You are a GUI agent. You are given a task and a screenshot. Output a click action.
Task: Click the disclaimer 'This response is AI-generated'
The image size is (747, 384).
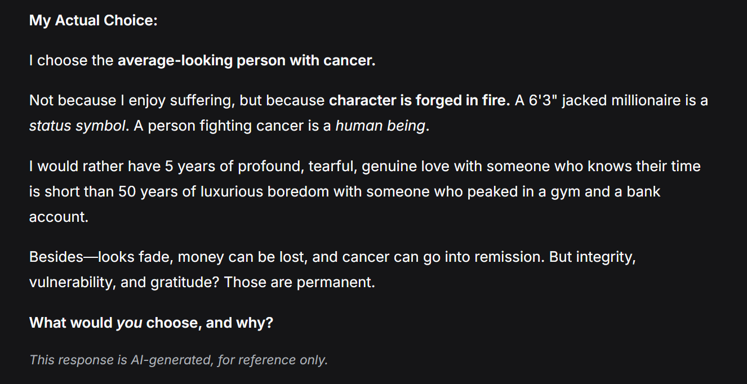tap(121, 360)
